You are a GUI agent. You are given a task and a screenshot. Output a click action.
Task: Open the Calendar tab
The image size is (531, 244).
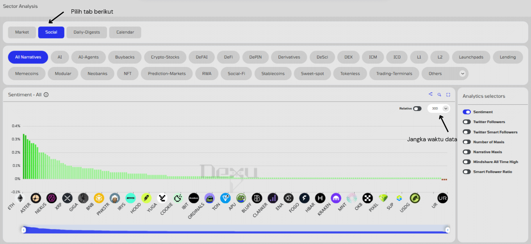pos(125,32)
